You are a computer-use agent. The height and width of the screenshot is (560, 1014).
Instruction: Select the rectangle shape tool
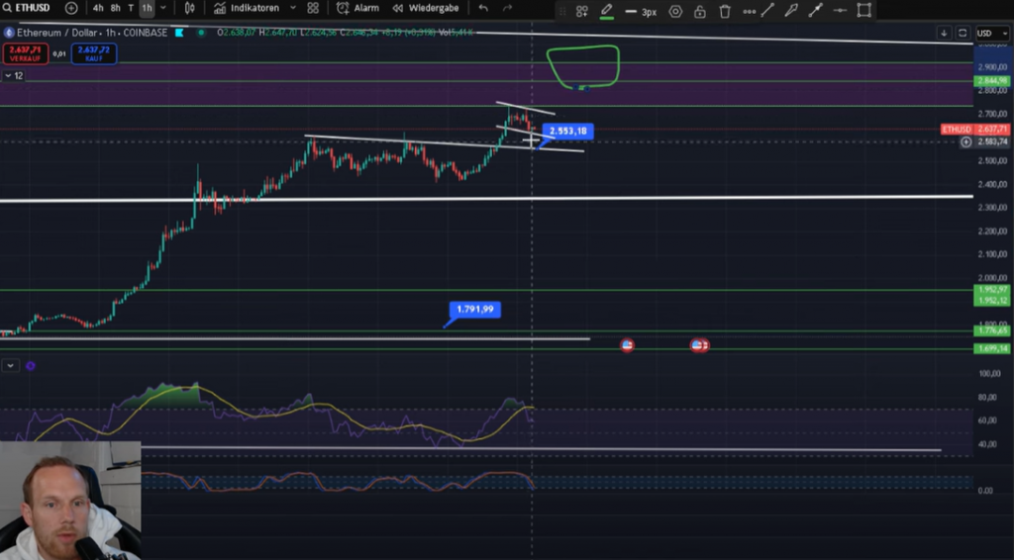pyautogui.click(x=863, y=10)
